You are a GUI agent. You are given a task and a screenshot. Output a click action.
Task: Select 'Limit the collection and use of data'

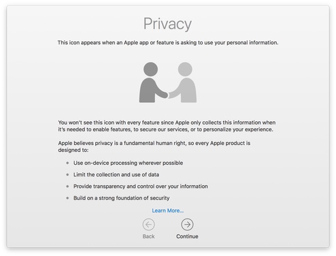pos(116,174)
